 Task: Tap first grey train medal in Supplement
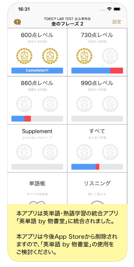24,152
